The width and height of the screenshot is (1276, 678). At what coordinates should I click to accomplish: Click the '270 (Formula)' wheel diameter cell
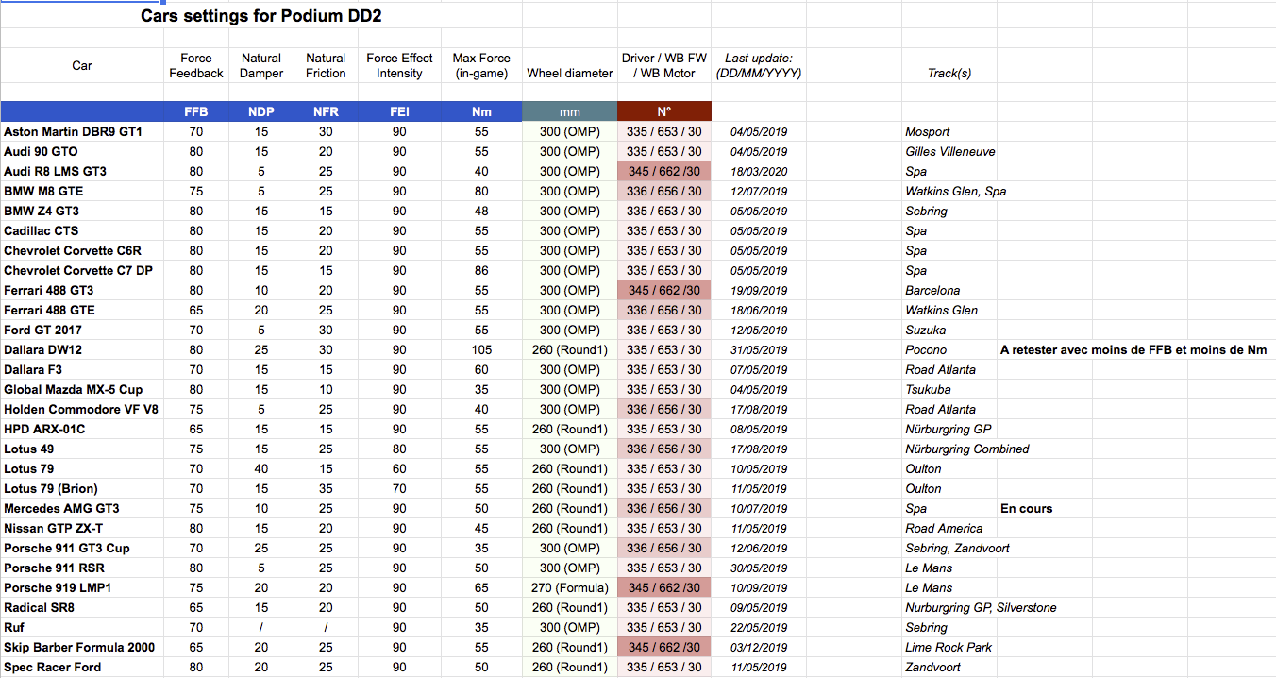[x=570, y=587]
